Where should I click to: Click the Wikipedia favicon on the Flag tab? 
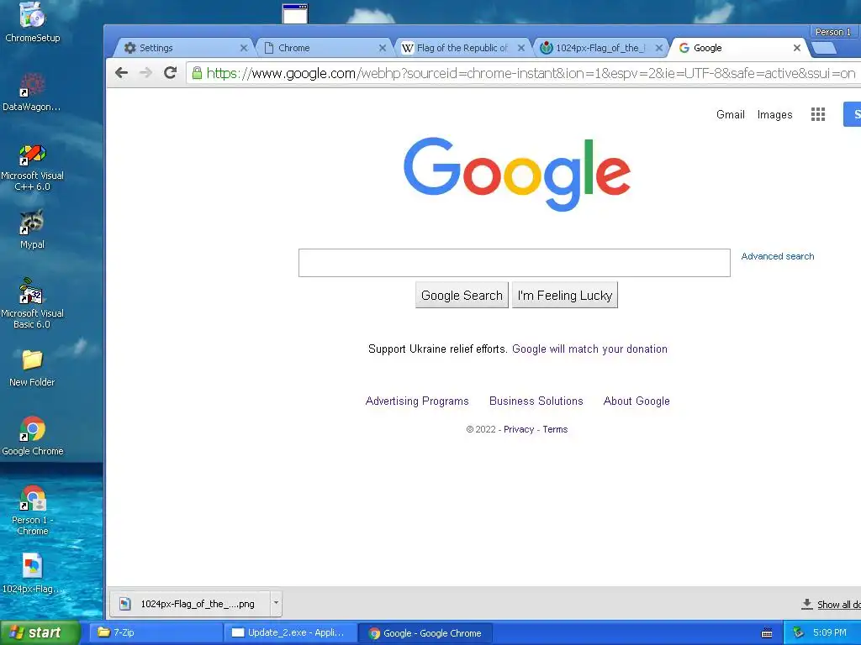coord(408,48)
